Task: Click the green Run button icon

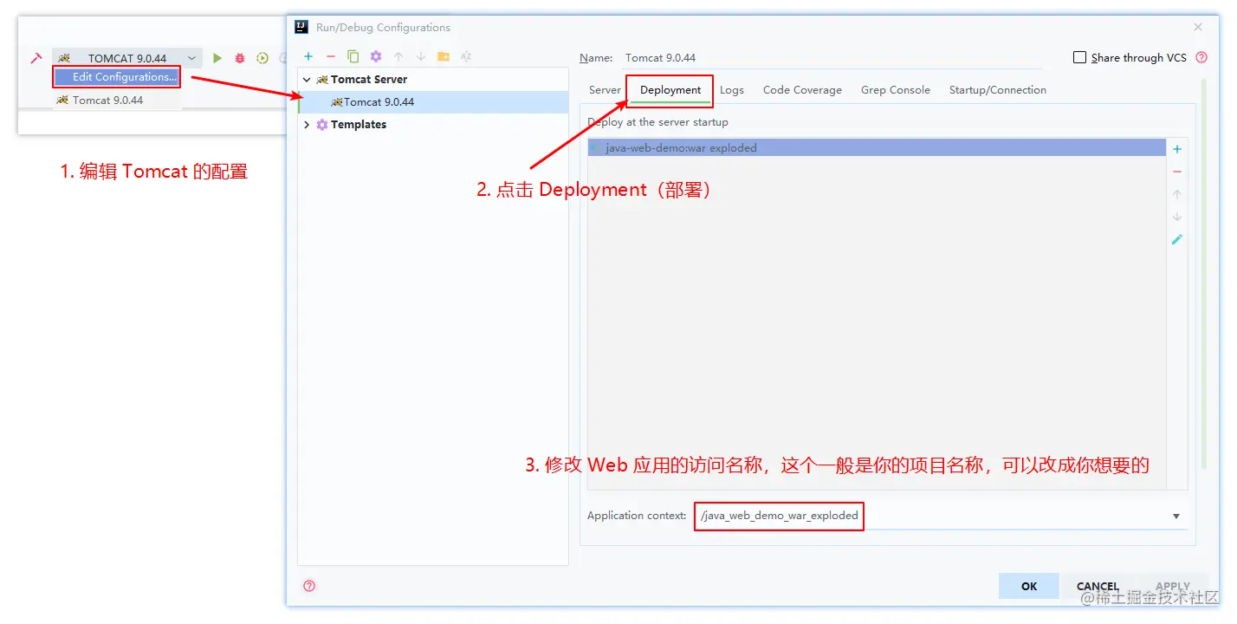Action: tap(217, 58)
